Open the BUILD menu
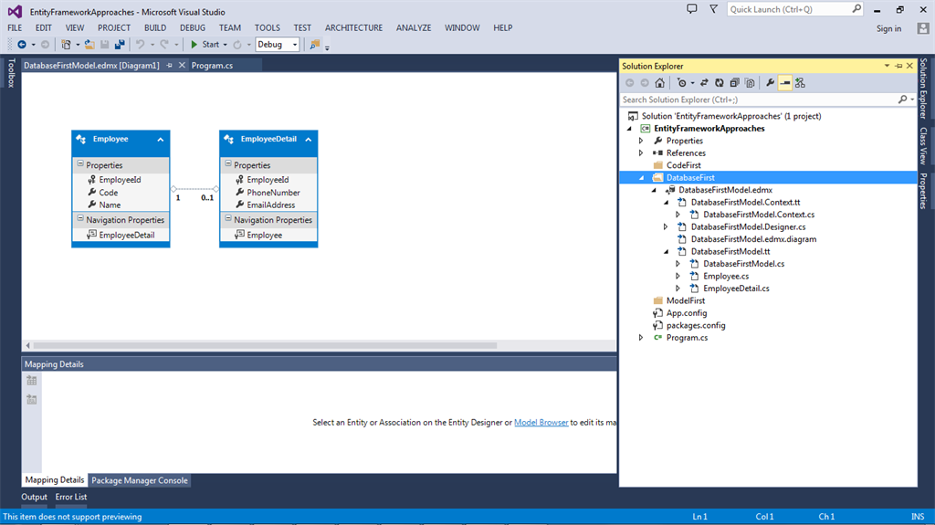 [x=155, y=28]
